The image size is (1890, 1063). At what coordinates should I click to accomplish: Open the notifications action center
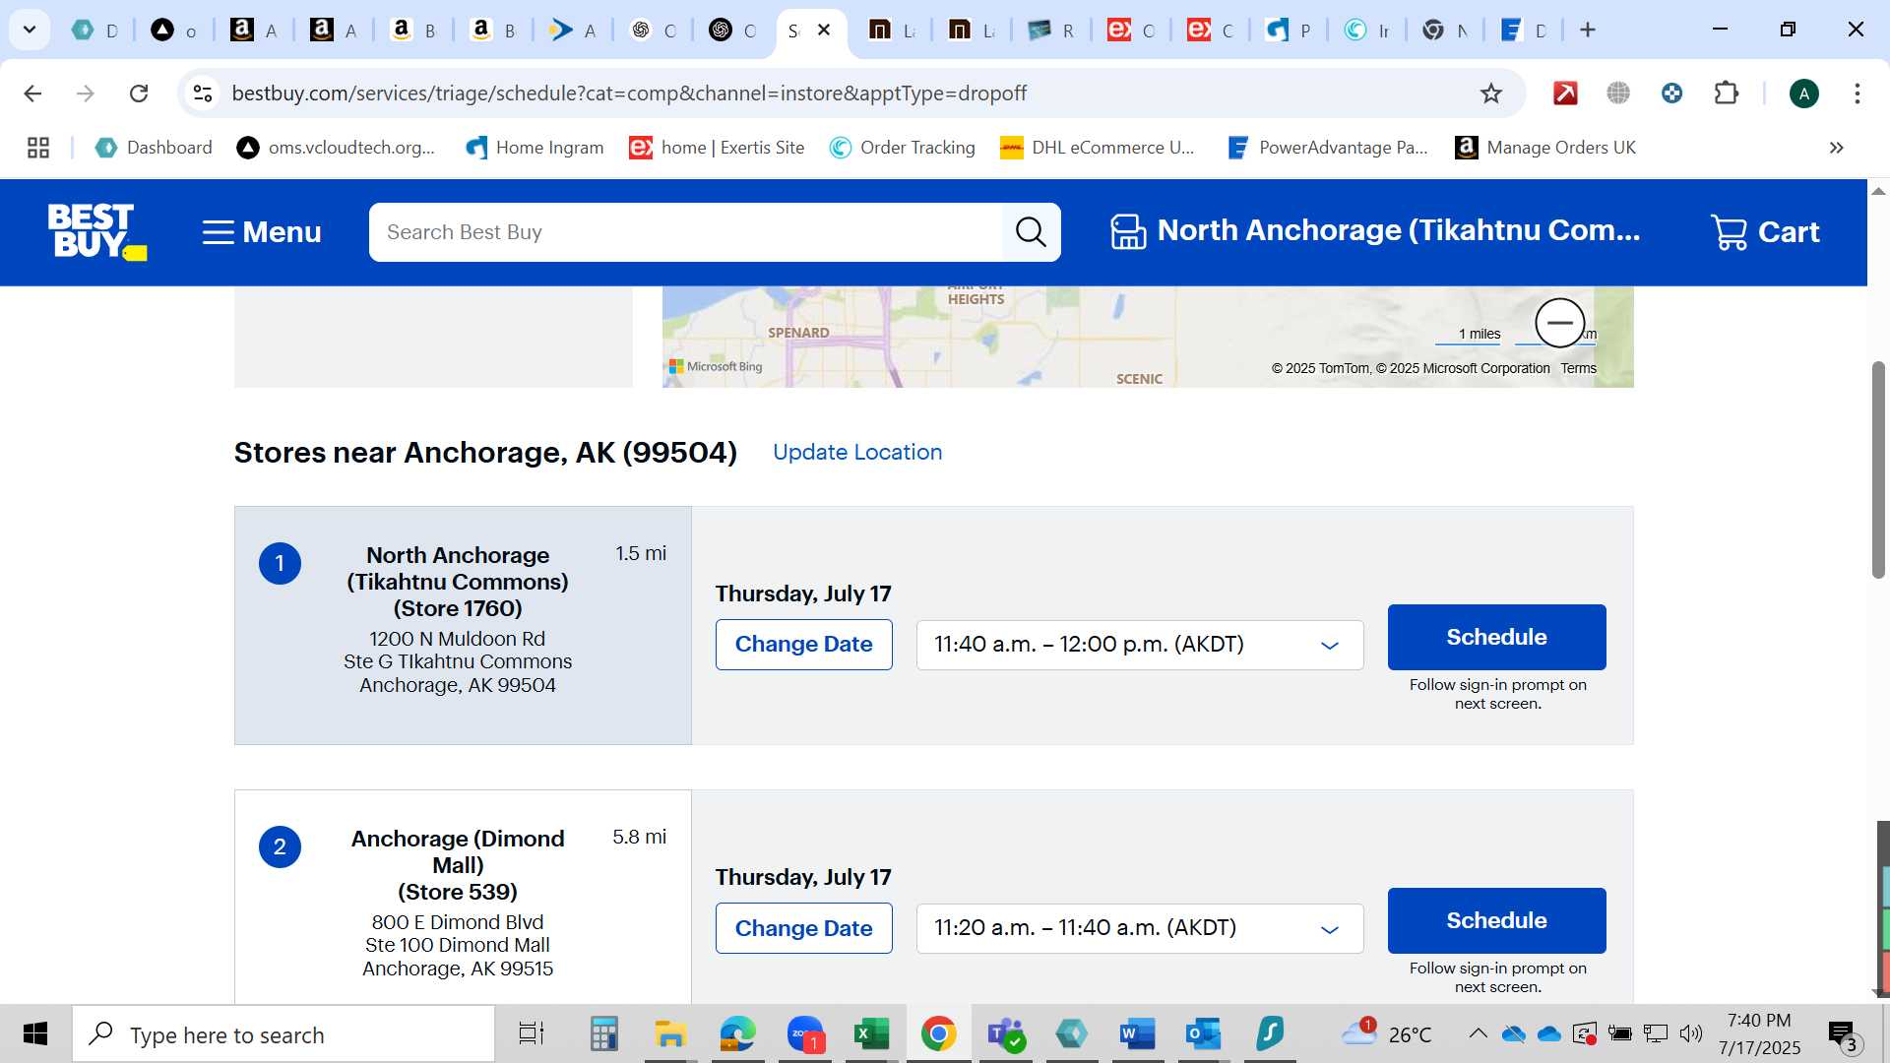(1843, 1034)
